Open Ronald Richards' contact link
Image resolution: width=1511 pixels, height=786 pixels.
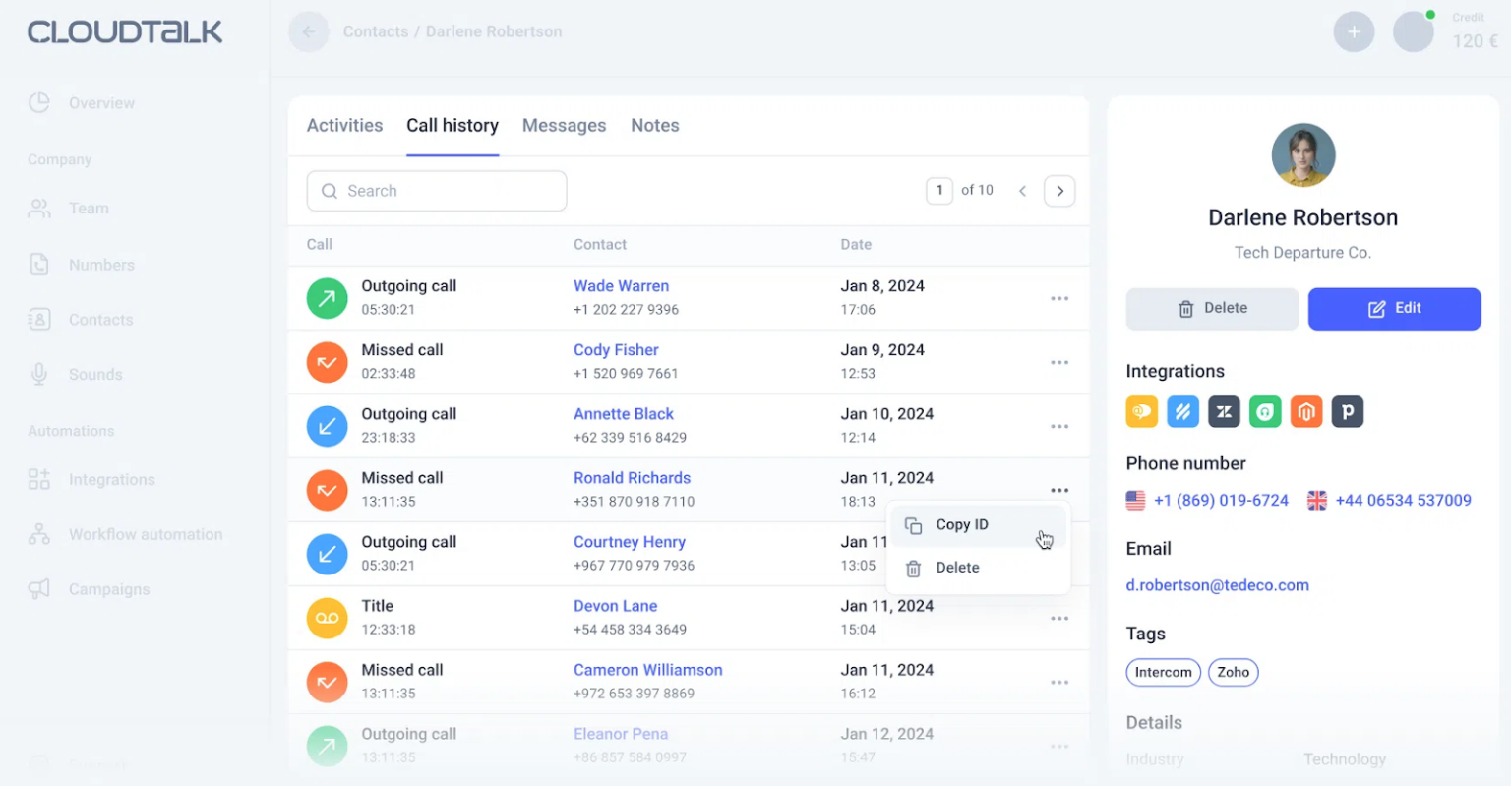point(632,477)
